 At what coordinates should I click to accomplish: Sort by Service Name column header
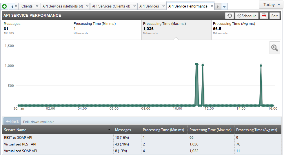[x=58, y=130]
